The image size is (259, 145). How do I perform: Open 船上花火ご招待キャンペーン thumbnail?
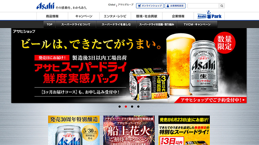pyautogui.click(x=129, y=130)
